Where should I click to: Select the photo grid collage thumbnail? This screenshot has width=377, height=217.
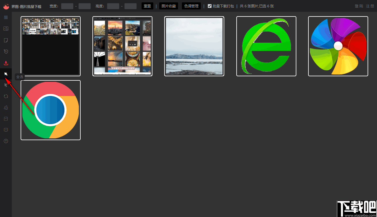click(122, 46)
